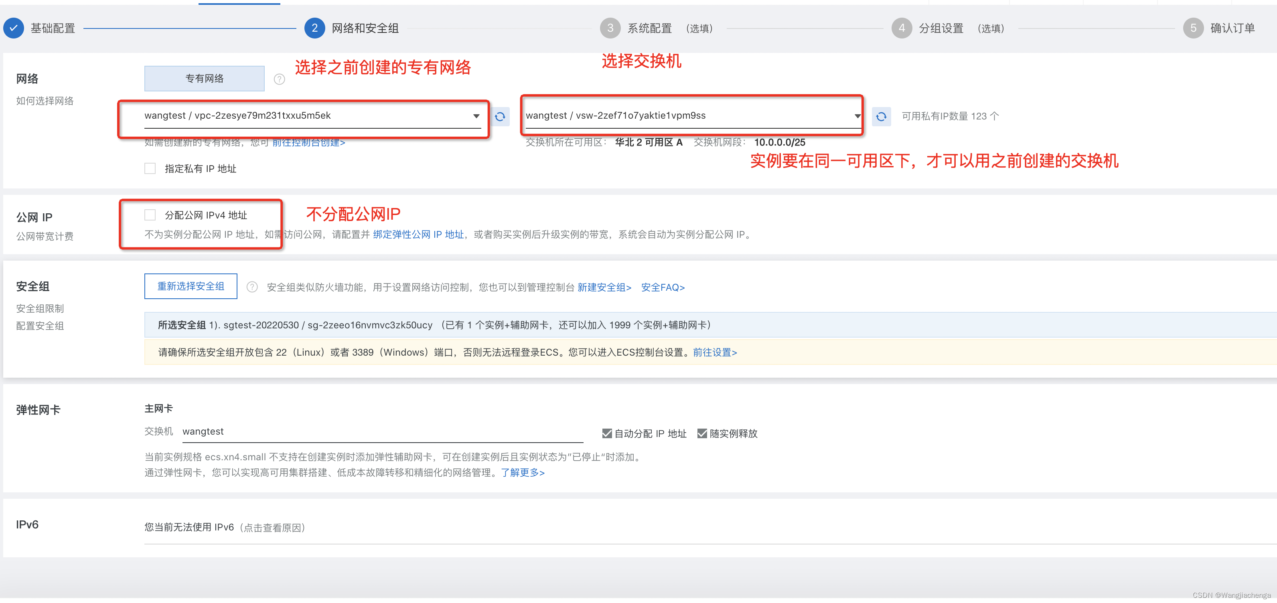Click the step 2 circle for 网络和安全组
Image resolution: width=1277 pixels, height=603 pixels.
[315, 28]
